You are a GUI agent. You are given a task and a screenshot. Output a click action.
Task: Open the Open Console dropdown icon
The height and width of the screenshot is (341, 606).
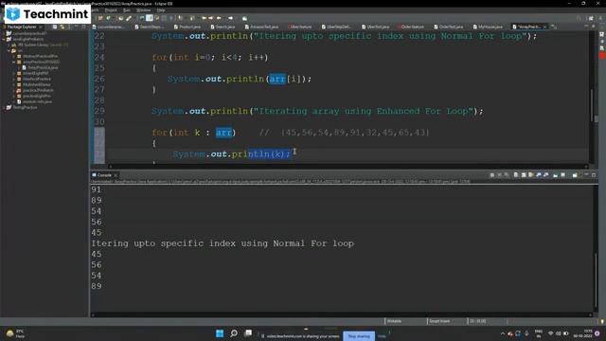pos(575,175)
